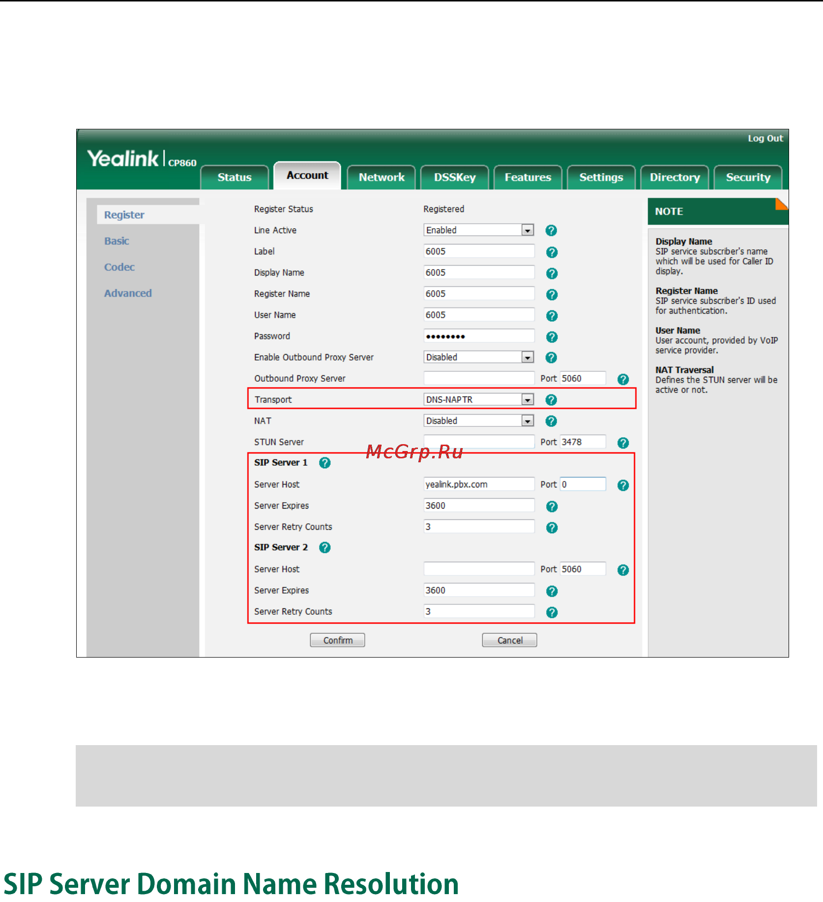Open help for Password field
The height and width of the screenshot is (902, 823).
552,337
